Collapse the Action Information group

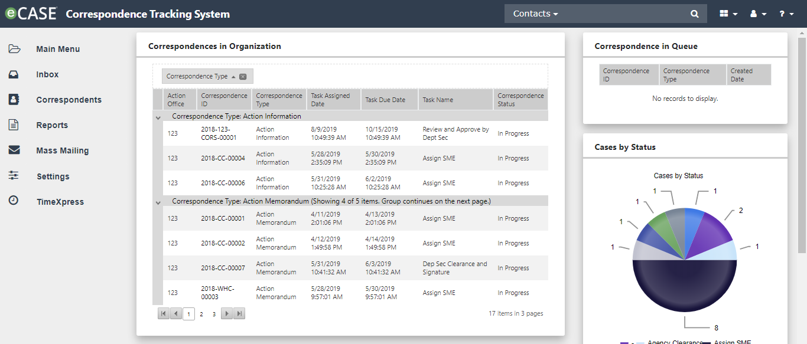(158, 117)
